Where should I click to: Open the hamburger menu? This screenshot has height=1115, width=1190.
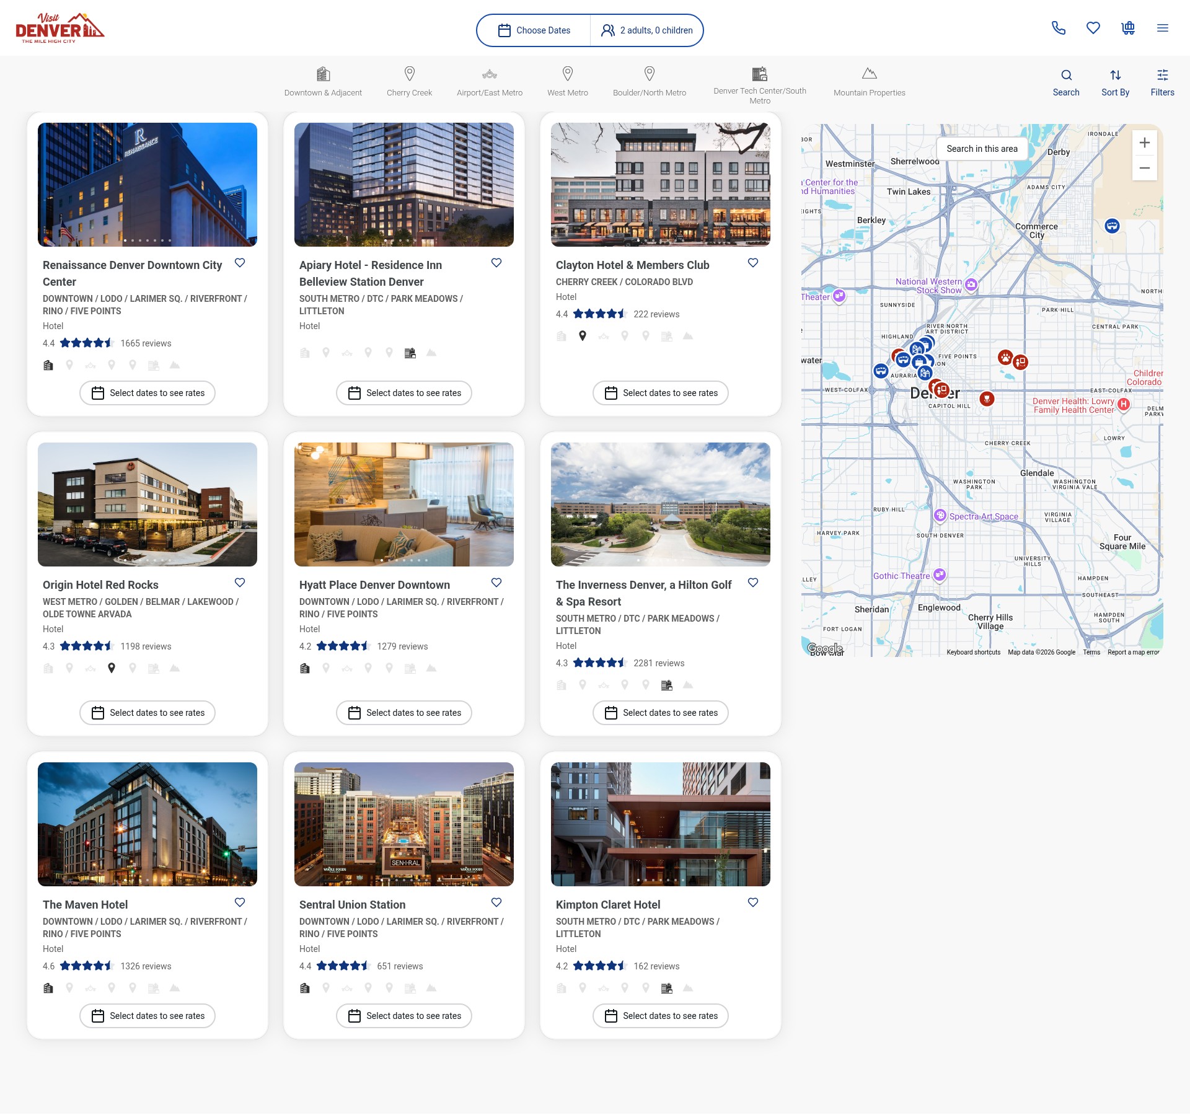[x=1163, y=28]
